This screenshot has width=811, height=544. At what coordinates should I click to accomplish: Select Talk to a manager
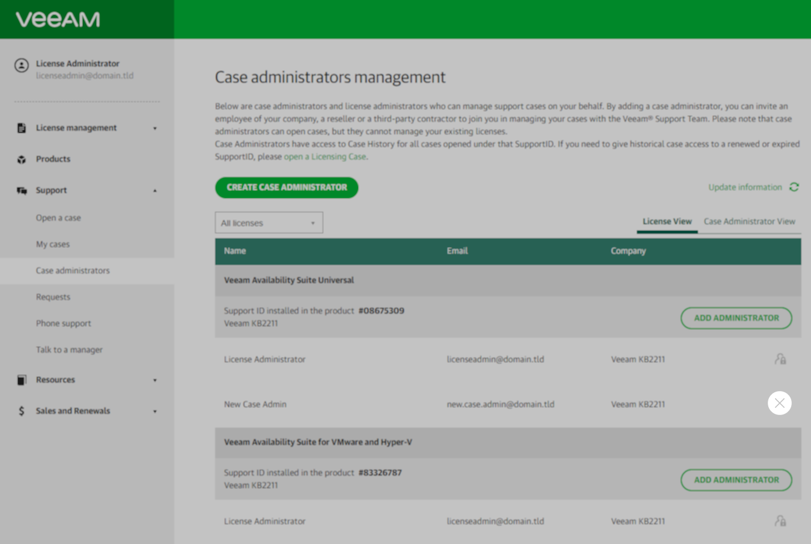(69, 350)
